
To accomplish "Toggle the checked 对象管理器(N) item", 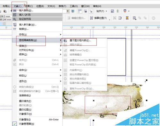I will point(37,124).
